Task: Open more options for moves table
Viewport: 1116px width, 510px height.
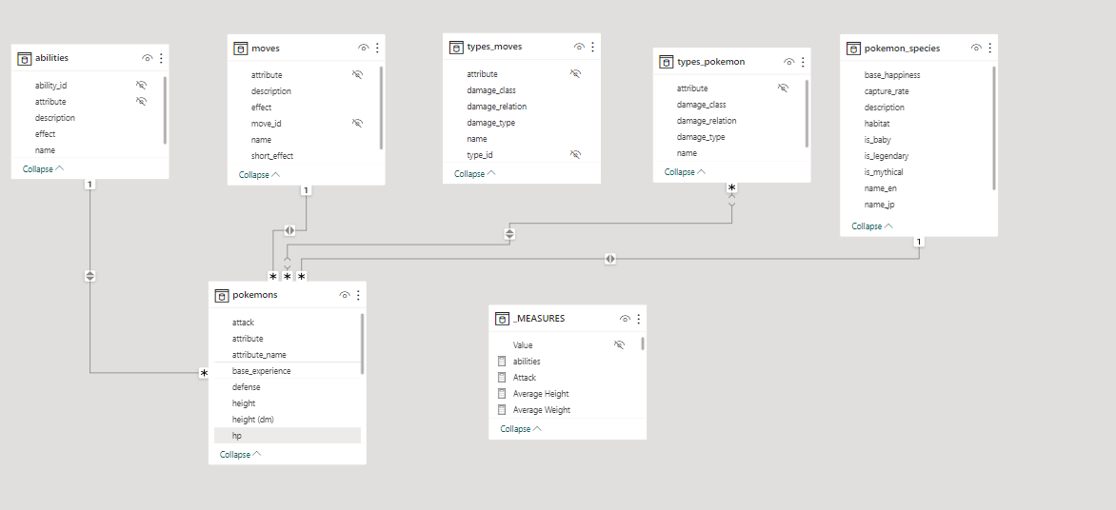Action: click(378, 48)
